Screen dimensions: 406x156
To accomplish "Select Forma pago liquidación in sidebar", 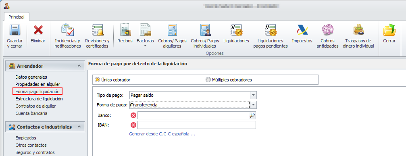I will pos(37,92).
